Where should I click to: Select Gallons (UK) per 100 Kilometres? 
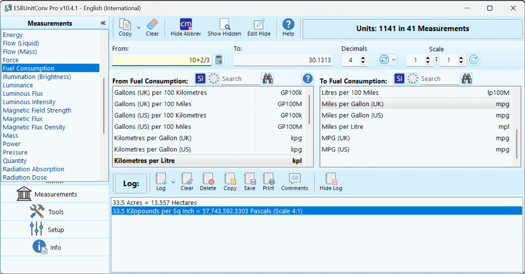coord(208,93)
